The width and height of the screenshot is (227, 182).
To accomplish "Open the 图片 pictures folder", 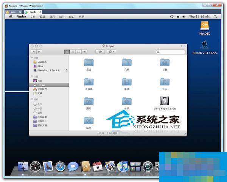I will 89,101.
